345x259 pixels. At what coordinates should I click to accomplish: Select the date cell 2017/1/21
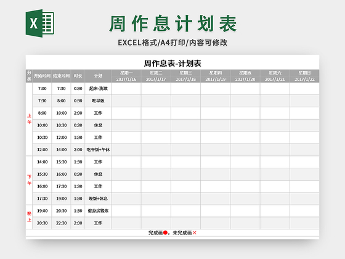coord(275,80)
